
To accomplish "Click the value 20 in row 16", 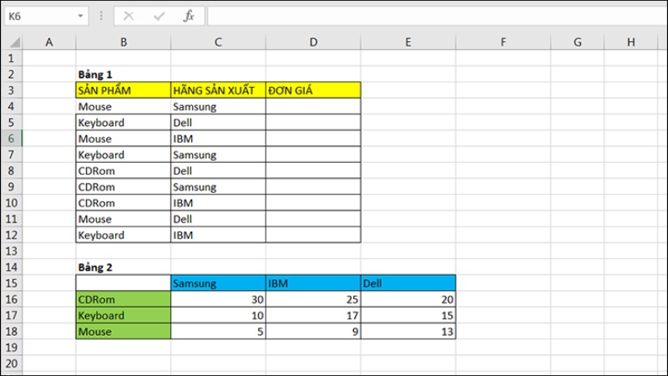I will tap(408, 299).
